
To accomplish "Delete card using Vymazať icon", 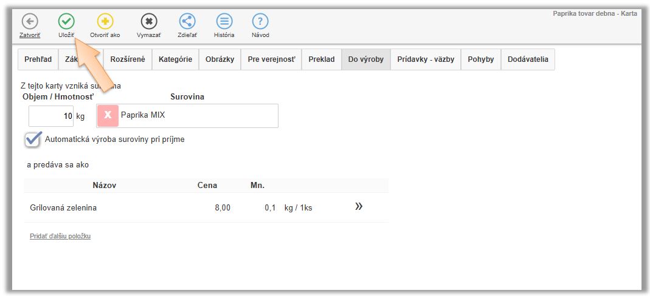I will pos(148,21).
